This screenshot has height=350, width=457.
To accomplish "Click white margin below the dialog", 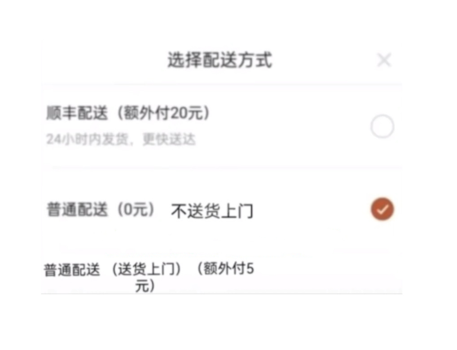I will pyautogui.click(x=224, y=321).
